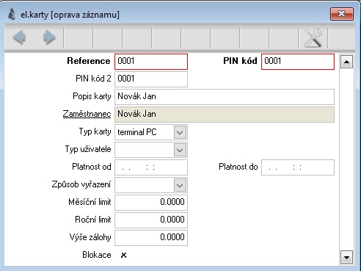Close the el.karty window
Screen dimensions: 361x271
coord(342,13)
